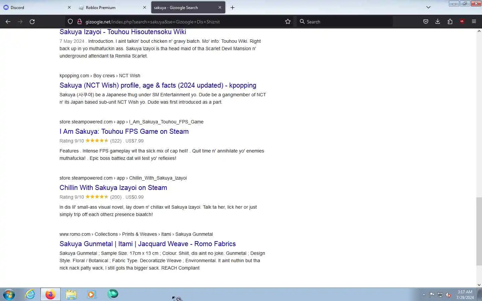Close the Discord tab
Image resolution: width=482 pixels, height=301 pixels.
69,7
